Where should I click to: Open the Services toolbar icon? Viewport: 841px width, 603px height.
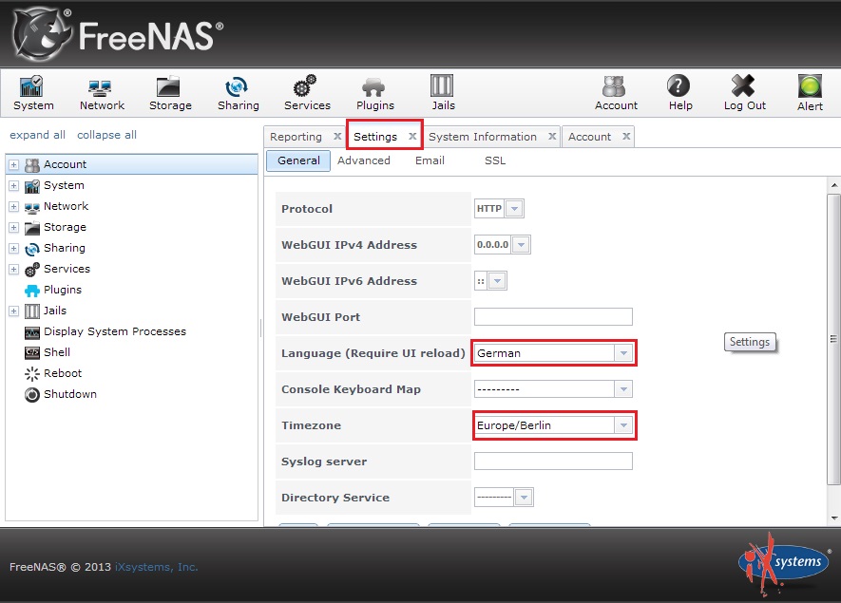pos(307,93)
